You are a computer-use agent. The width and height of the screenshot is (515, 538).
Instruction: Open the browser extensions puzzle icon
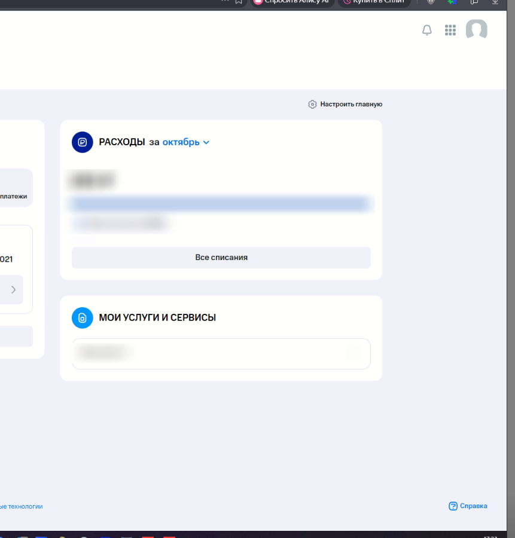pyautogui.click(x=452, y=2)
